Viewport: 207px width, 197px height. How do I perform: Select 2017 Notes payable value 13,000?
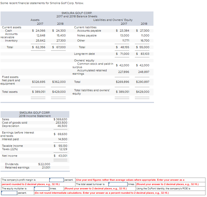click(125, 35)
